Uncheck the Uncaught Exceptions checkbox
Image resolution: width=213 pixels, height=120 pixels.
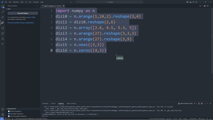pos(9,114)
